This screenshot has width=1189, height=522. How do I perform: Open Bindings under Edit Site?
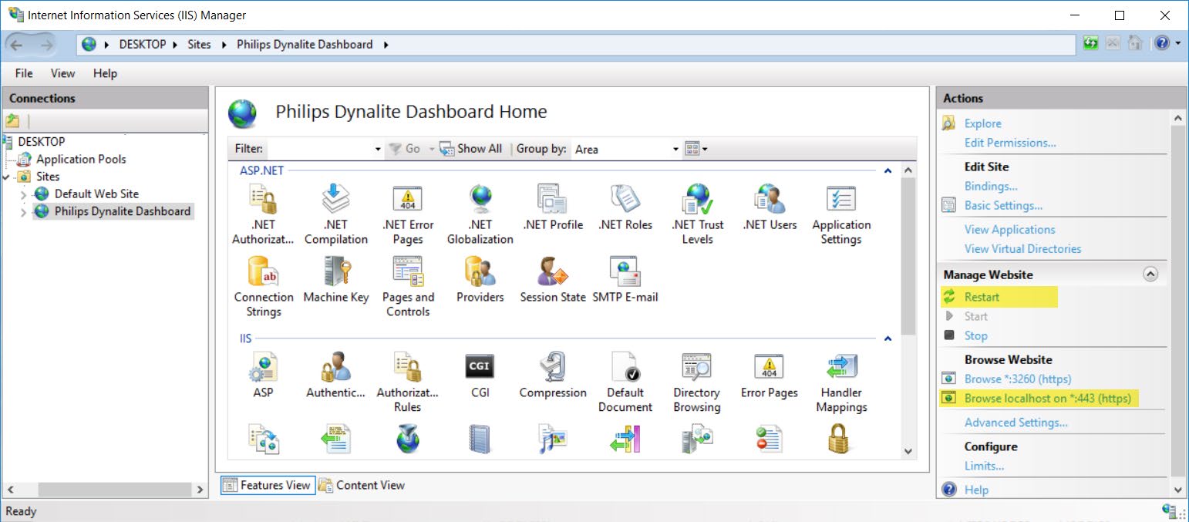coord(991,186)
